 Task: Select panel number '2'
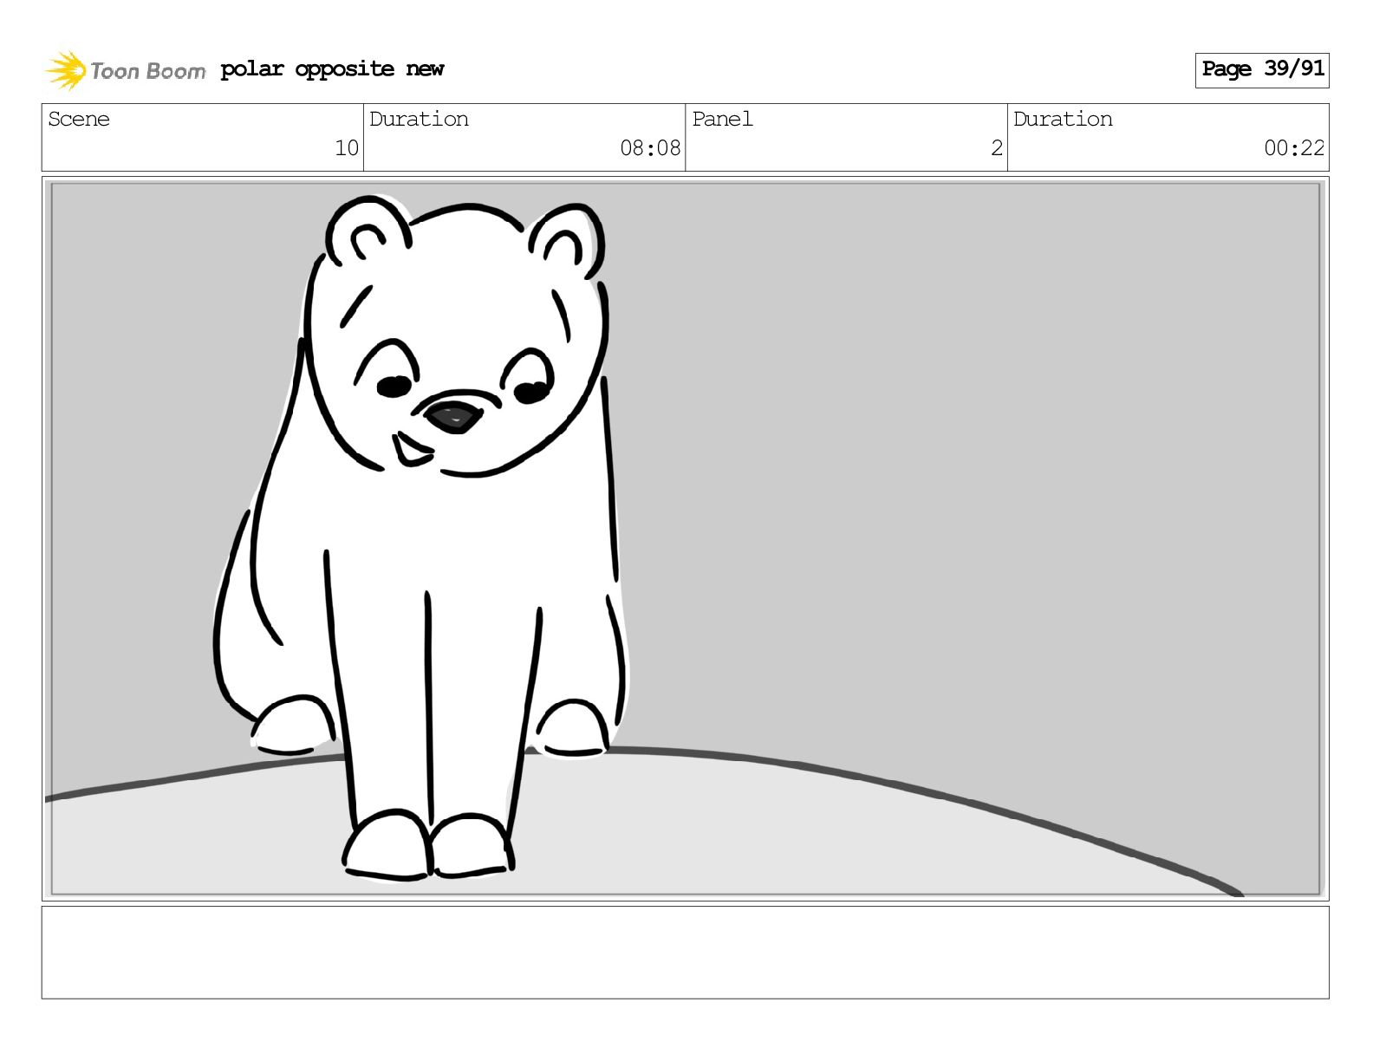[997, 148]
